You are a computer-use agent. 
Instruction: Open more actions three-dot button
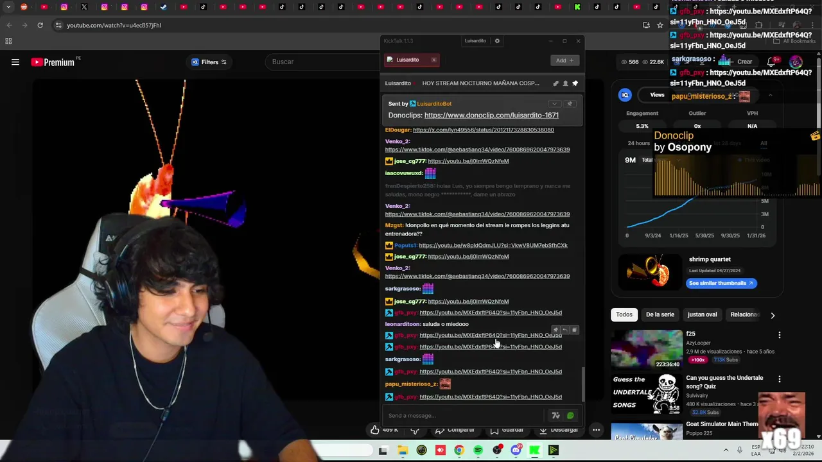point(596,430)
